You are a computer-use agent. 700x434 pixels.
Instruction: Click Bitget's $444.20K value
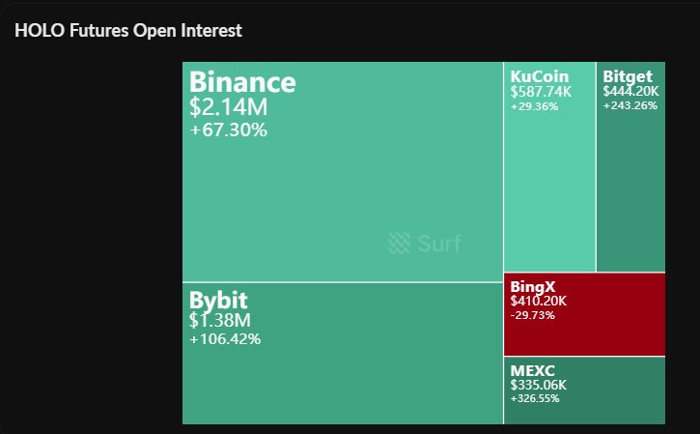(631, 92)
